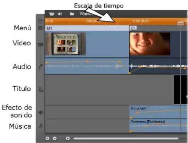This screenshot has width=188, height=143.
Task: Click the timescale at 0:00:08.00
Action: (x=141, y=21)
